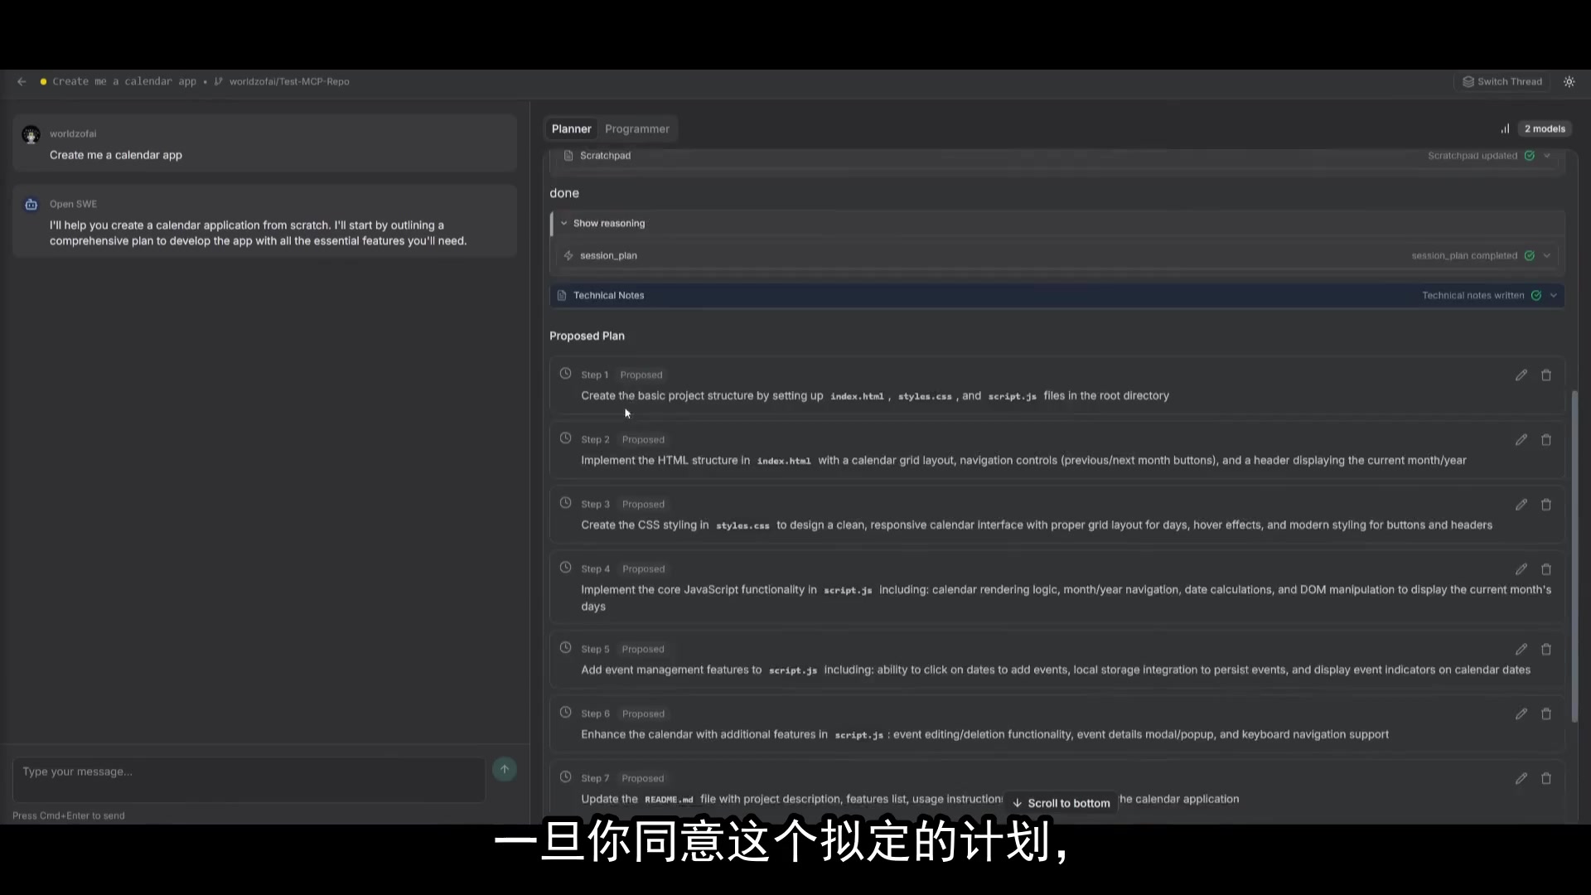Switch to the Programmer tab
This screenshot has width=1591, height=895.
point(636,128)
